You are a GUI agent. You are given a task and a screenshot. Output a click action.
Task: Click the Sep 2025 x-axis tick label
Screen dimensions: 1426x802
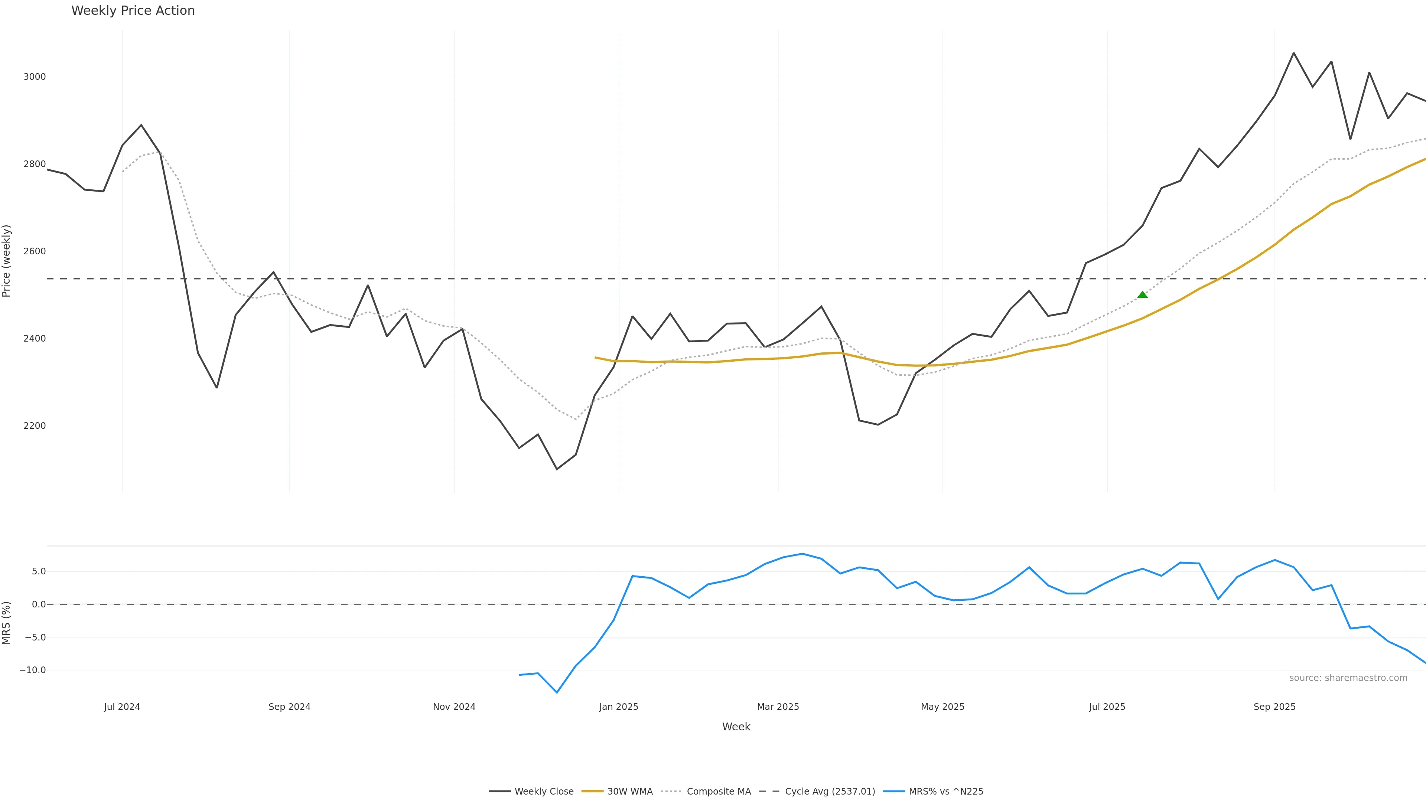(1274, 707)
